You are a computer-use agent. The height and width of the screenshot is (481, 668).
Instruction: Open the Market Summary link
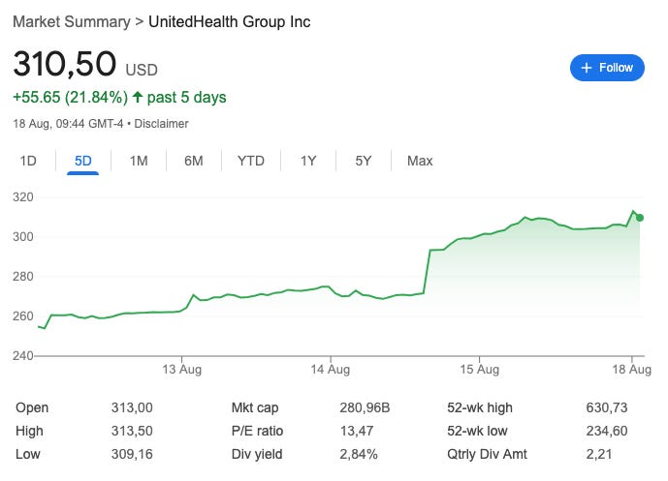[72, 21]
